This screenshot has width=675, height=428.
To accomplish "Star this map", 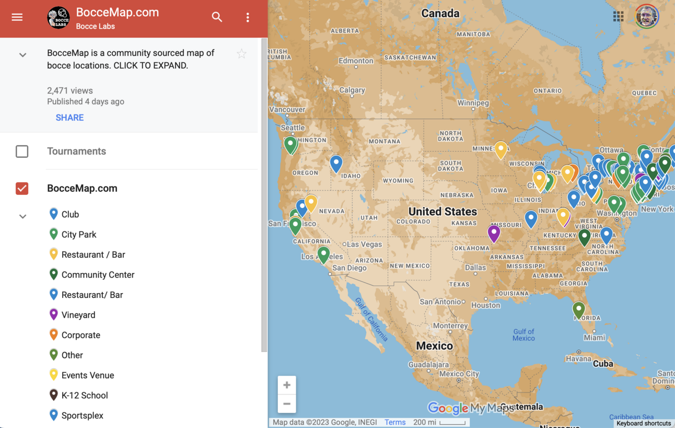I will coord(241,54).
